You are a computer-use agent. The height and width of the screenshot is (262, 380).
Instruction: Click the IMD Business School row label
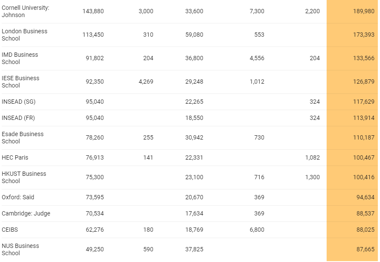pos(20,58)
